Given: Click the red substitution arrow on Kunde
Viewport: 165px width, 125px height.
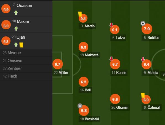Looking at the screenshot, I should [111, 59].
